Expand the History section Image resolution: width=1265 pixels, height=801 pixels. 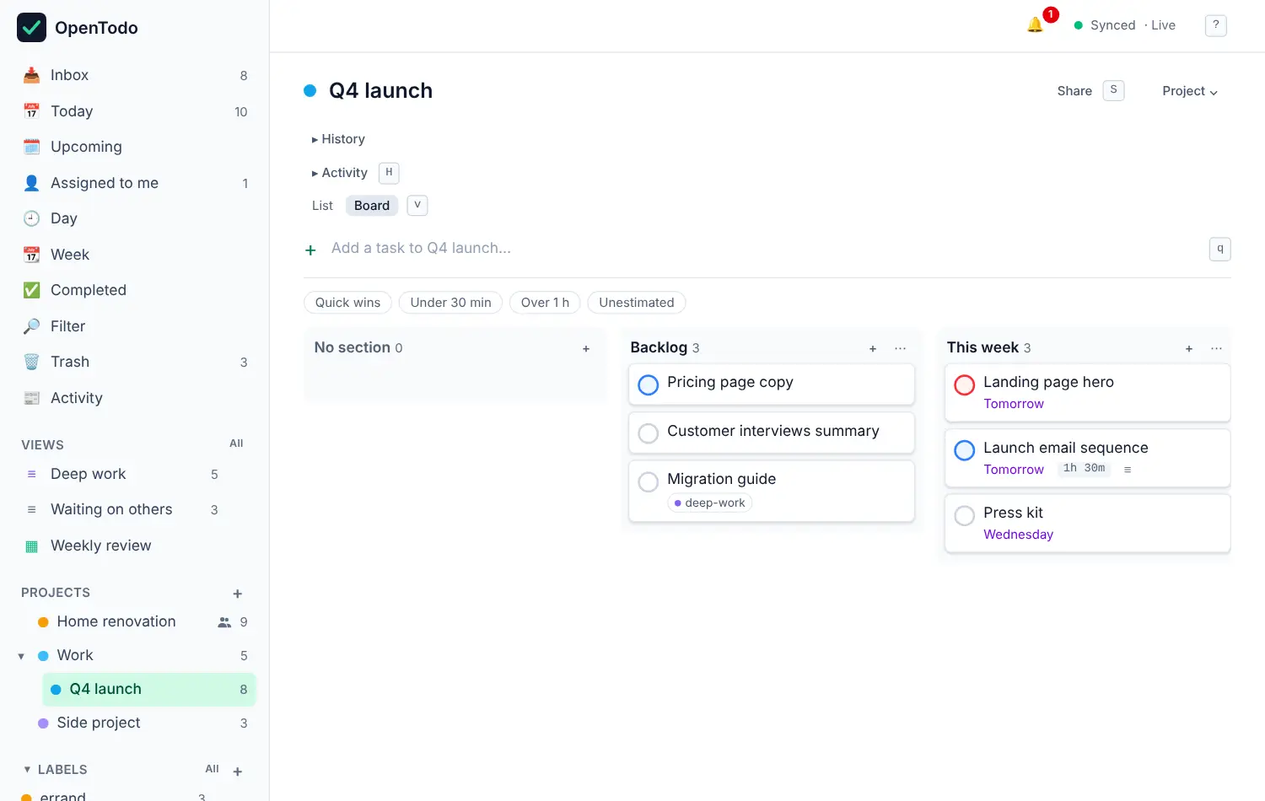coord(338,139)
